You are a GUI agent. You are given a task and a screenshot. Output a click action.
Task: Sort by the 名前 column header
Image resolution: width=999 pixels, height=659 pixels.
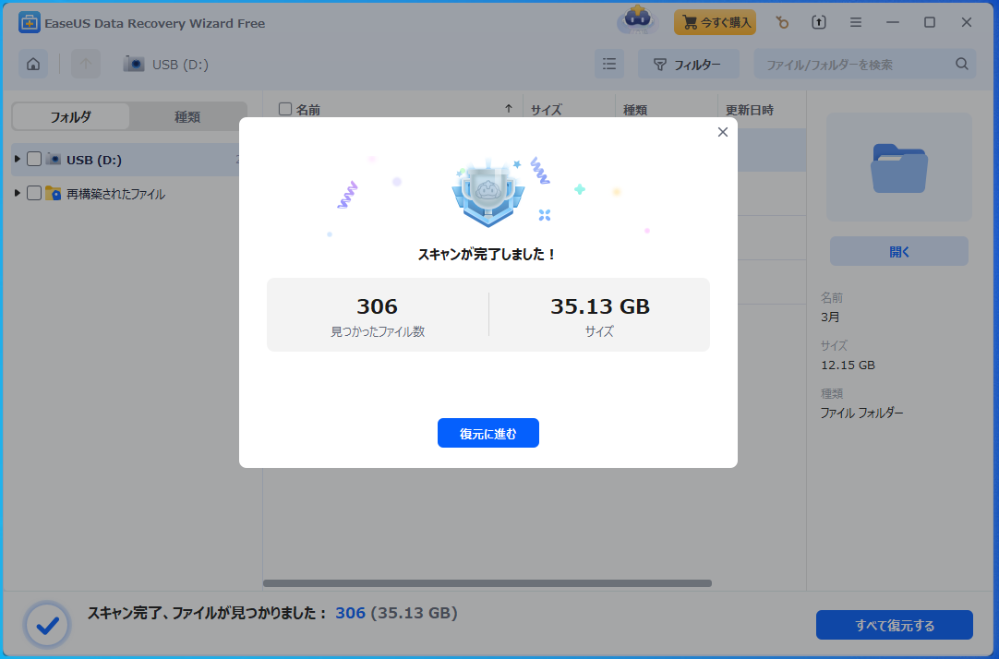click(x=307, y=110)
